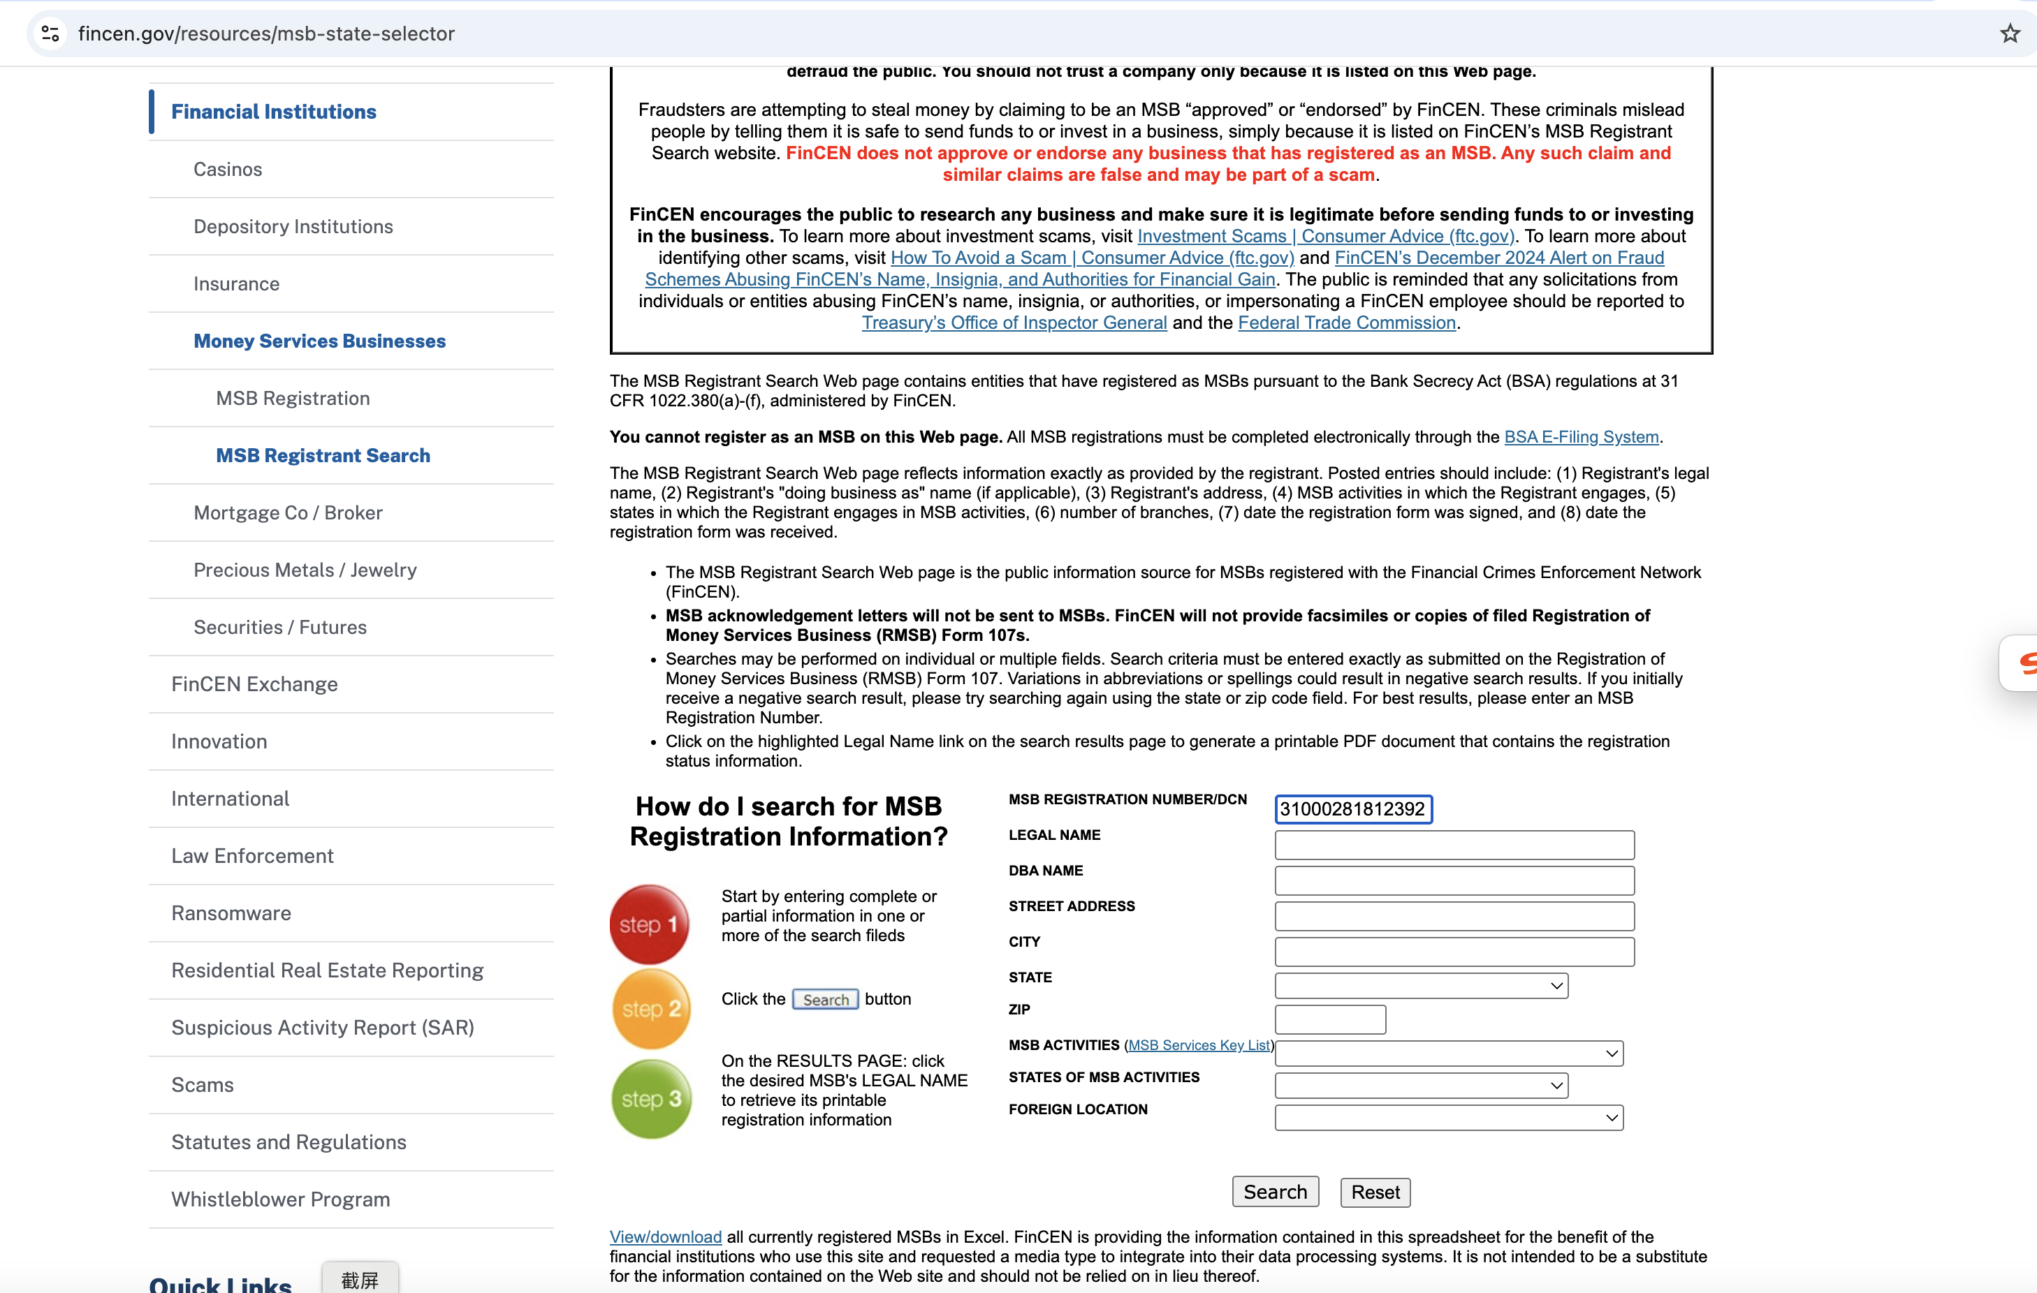Click the 截屏 screenshot button
This screenshot has height=1293, width=2037.
pos(360,1278)
